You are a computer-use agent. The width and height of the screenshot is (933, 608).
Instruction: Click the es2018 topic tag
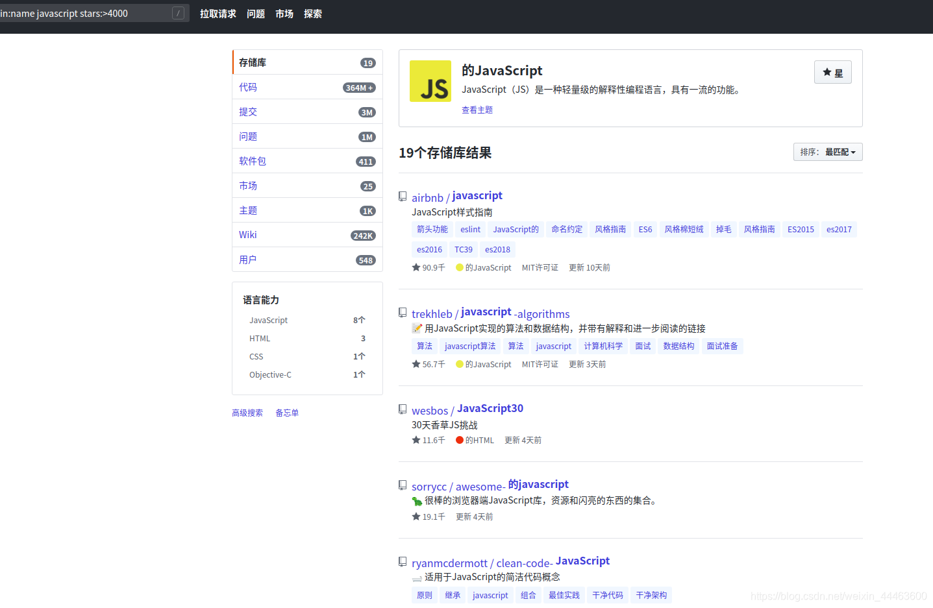point(497,249)
